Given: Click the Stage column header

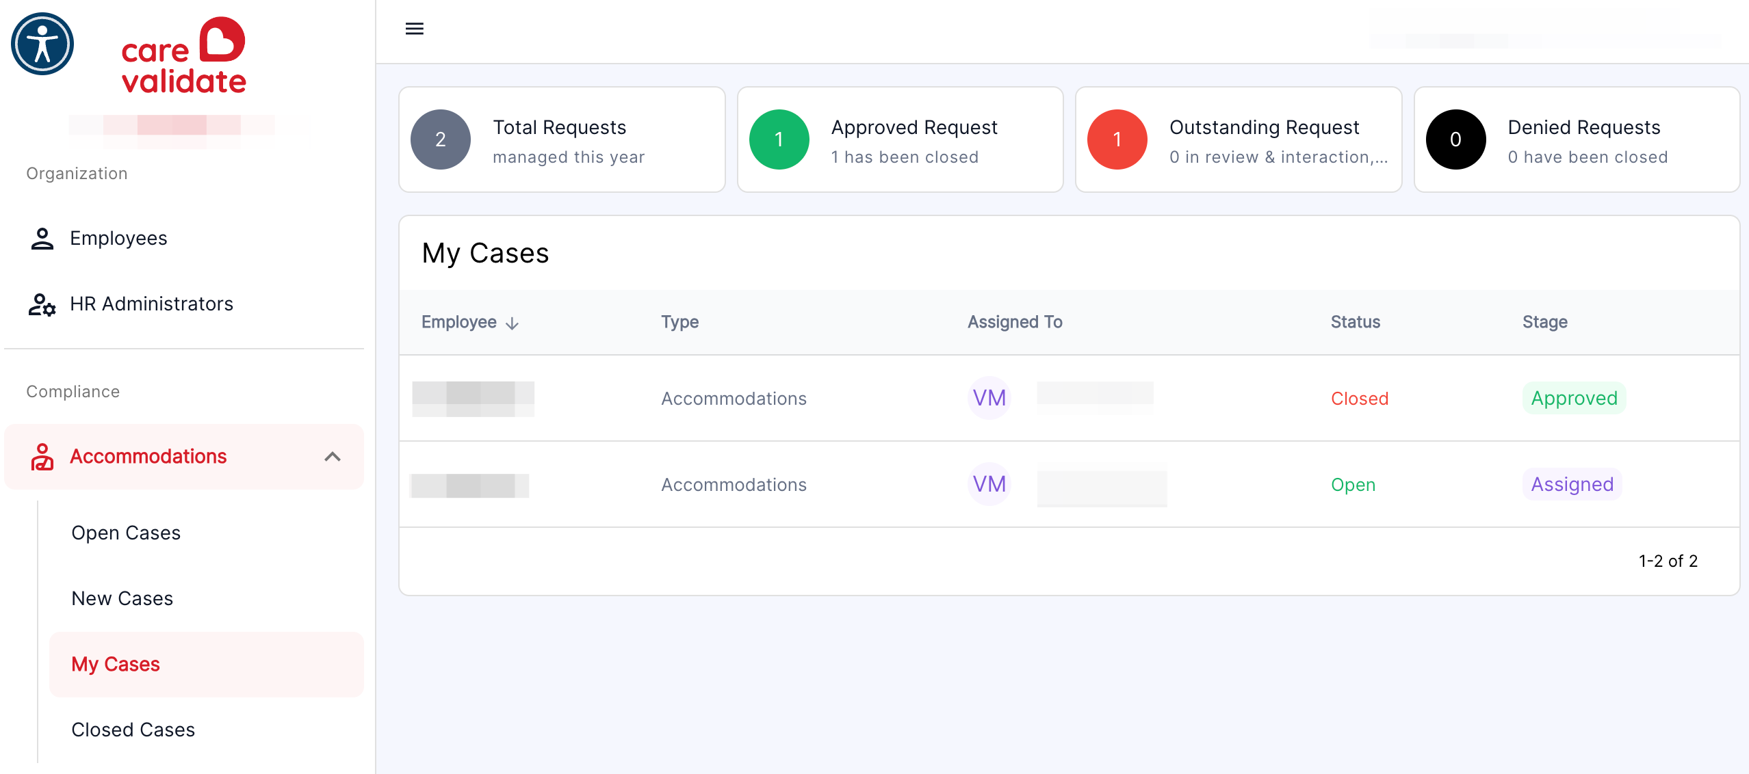Looking at the screenshot, I should pyautogui.click(x=1545, y=322).
